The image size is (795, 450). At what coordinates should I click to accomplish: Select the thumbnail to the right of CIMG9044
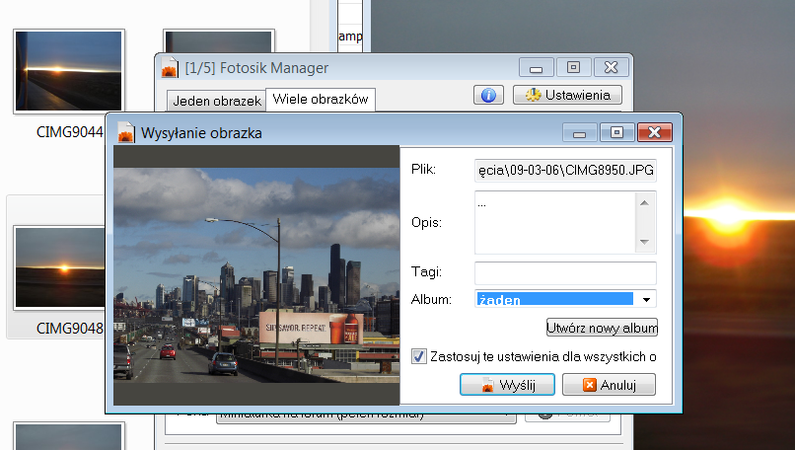tap(219, 41)
